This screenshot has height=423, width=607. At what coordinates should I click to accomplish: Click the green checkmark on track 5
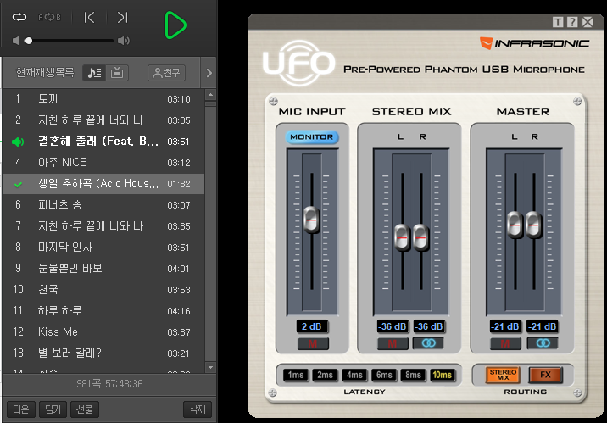point(18,185)
